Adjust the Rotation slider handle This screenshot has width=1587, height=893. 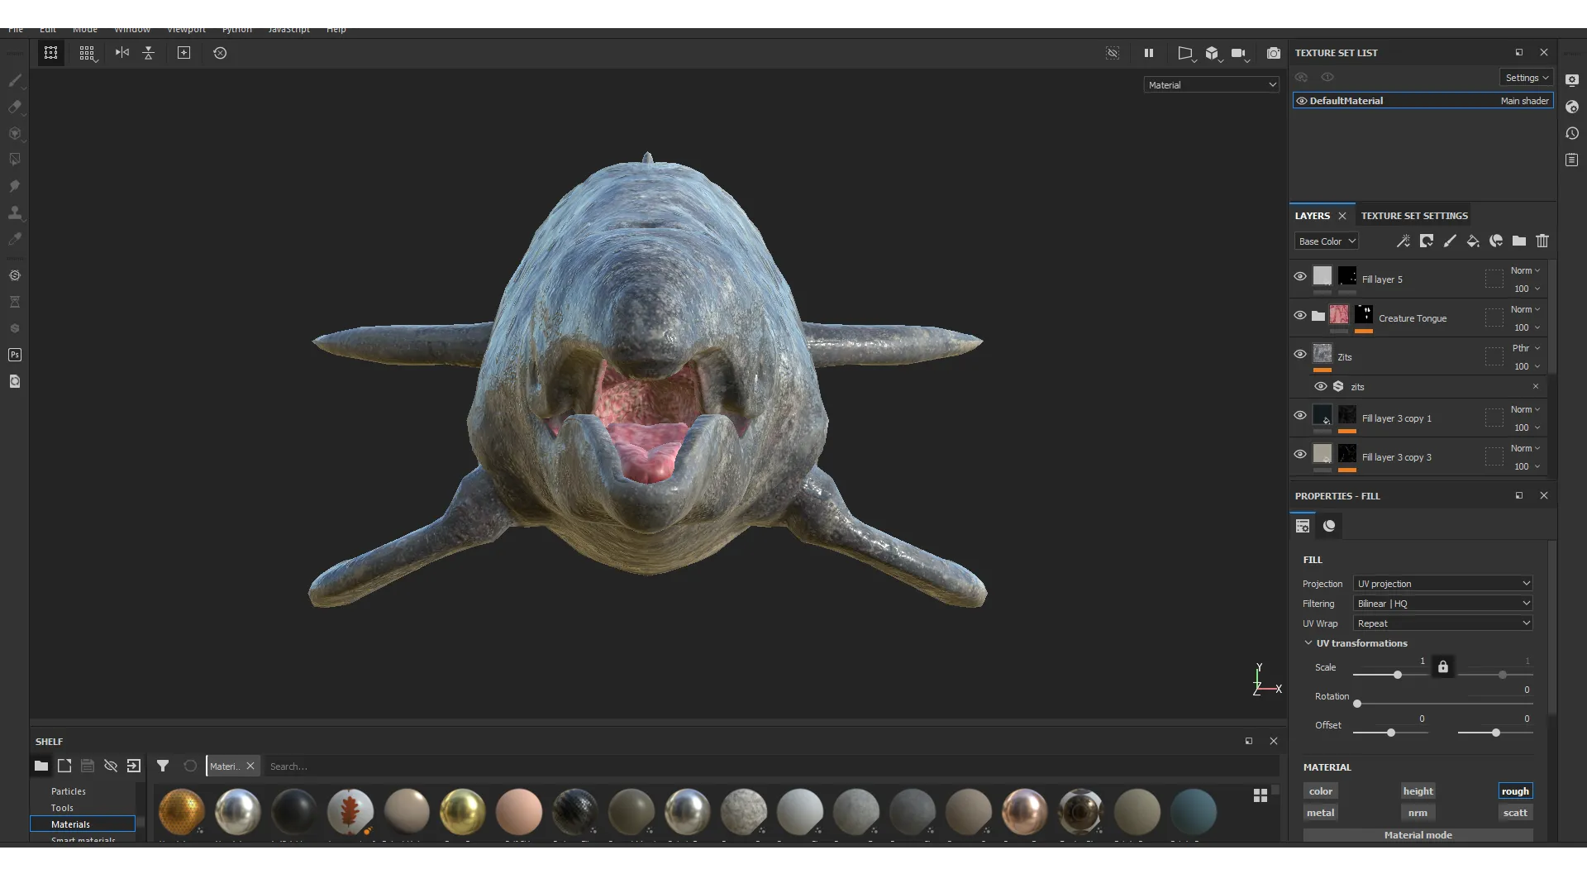click(1357, 704)
